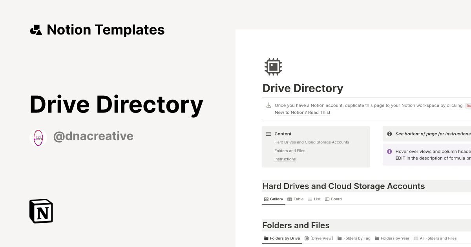Screen dimensions: 471x247
Task: Click the hamburger icon on the Content box
Action: (x=268, y=133)
